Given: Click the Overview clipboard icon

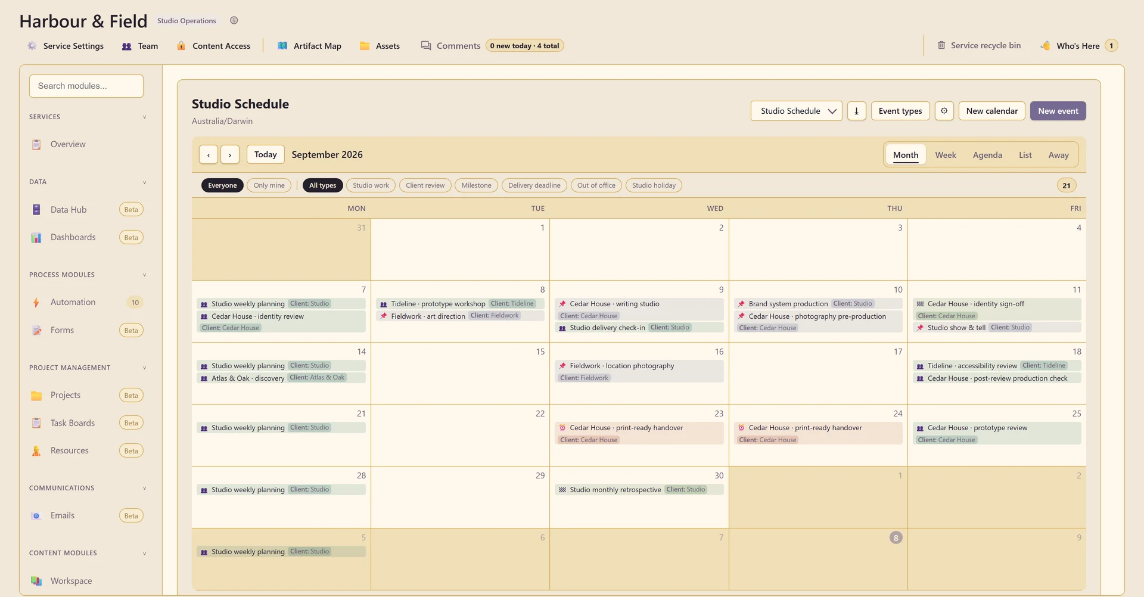Looking at the screenshot, I should coord(36,144).
